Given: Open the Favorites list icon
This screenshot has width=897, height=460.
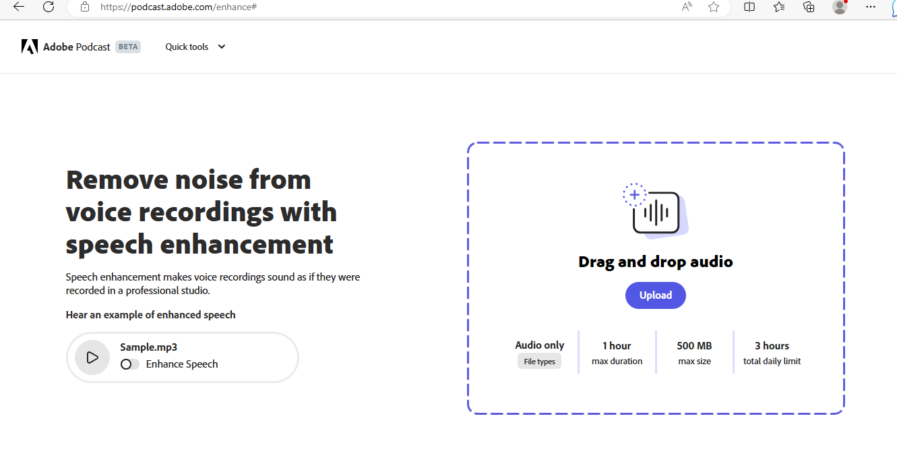Looking at the screenshot, I should point(779,7).
